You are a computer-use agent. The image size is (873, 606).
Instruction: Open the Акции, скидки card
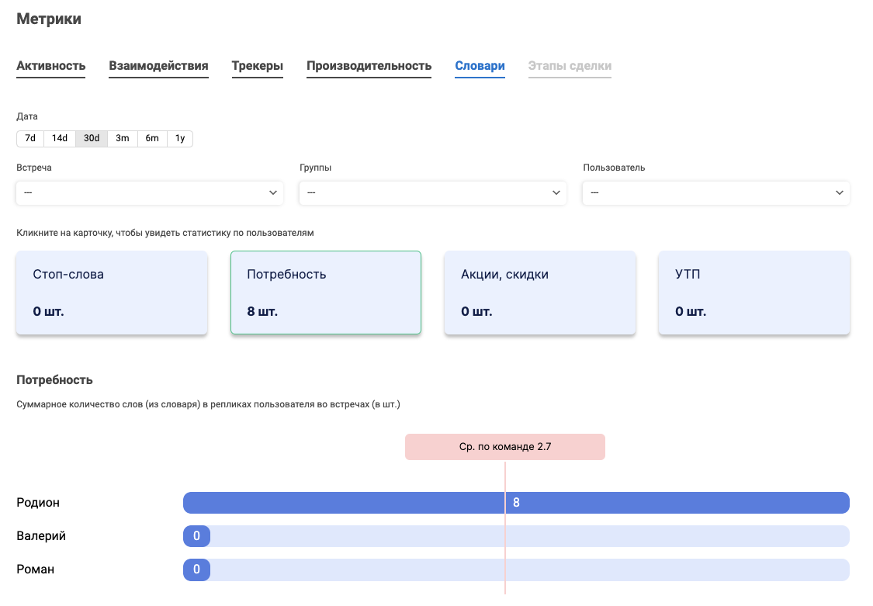[x=540, y=293]
